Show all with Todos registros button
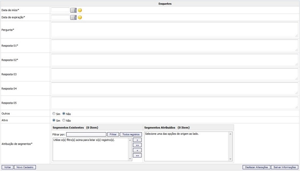 click(x=131, y=134)
